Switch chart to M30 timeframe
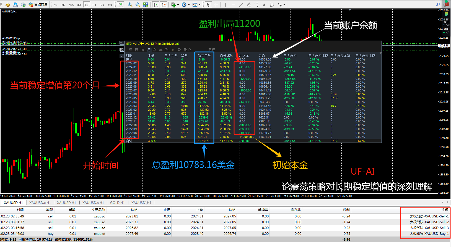Image resolution: width=451 pixels, height=247 pixels. (x=79, y=5)
